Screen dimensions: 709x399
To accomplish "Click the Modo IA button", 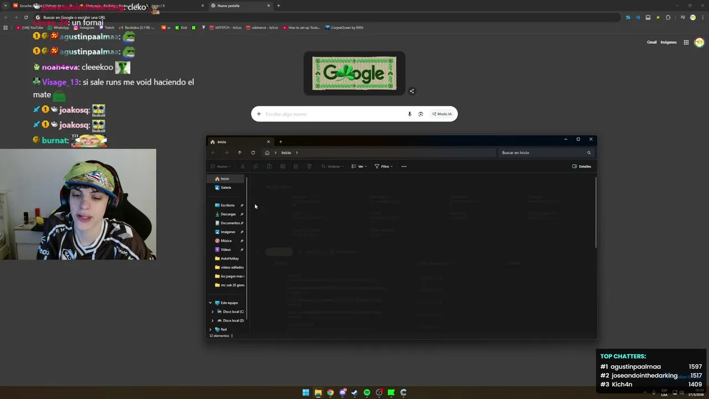I will pos(442,114).
